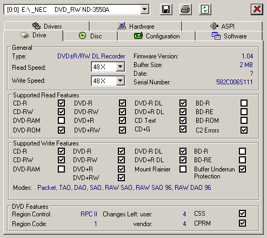Toggle DVD-RAM read feature checkbox
The height and width of the screenshot is (238, 267).
(61, 120)
